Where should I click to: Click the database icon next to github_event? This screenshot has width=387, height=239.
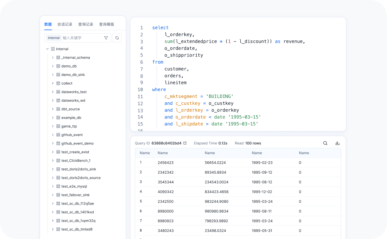(x=58, y=135)
